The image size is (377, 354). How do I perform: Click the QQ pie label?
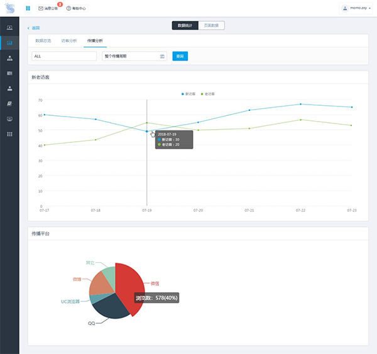[91, 323]
